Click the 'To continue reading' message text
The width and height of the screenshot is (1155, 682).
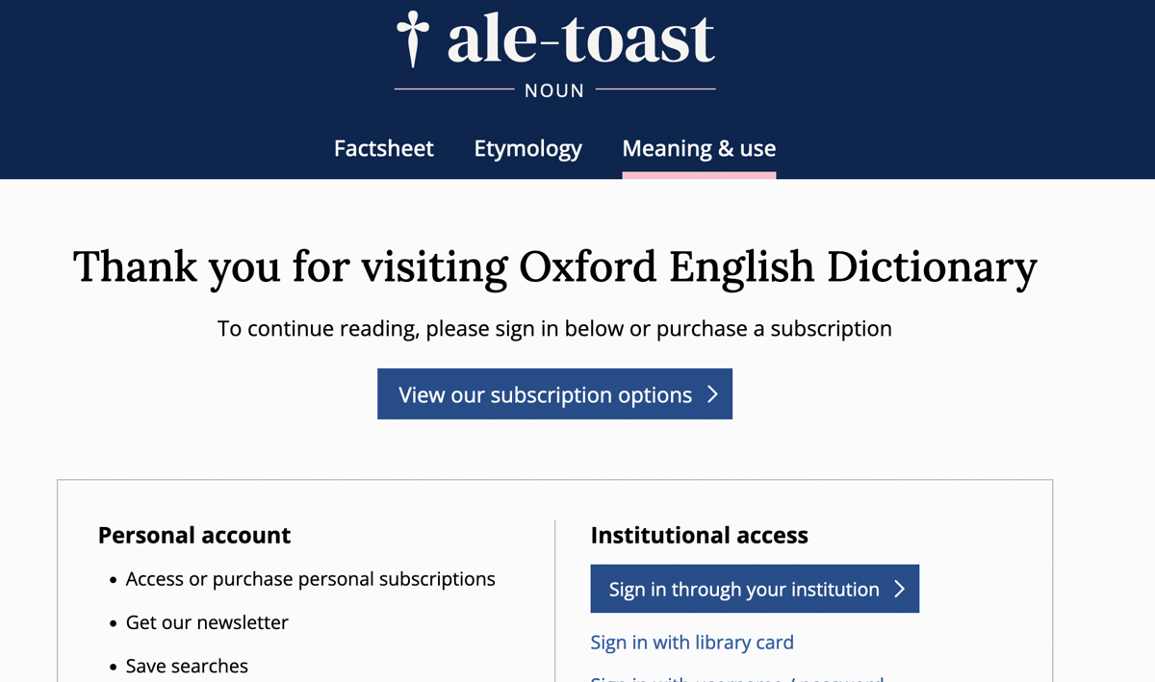click(554, 328)
